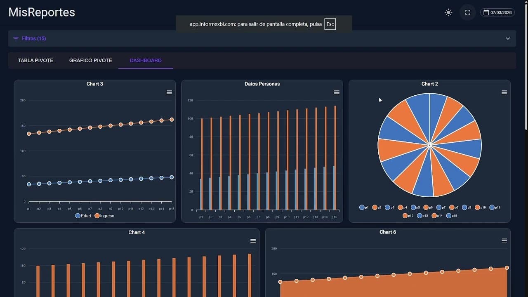Click the filter funnel icon beside Filtros

tap(16, 38)
